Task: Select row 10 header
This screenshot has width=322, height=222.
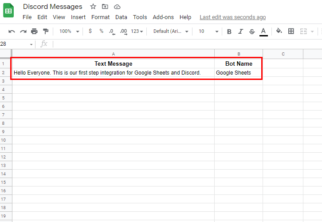Action: [6, 140]
